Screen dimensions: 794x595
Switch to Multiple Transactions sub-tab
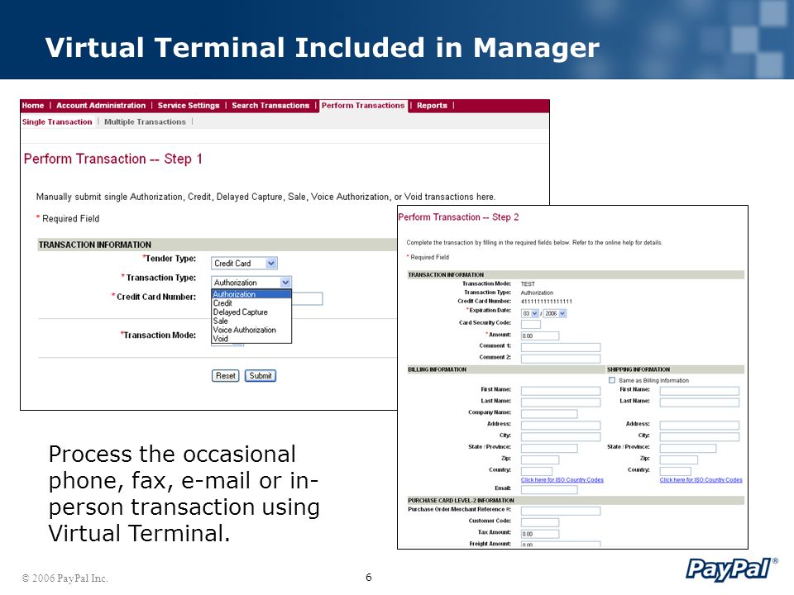(145, 121)
